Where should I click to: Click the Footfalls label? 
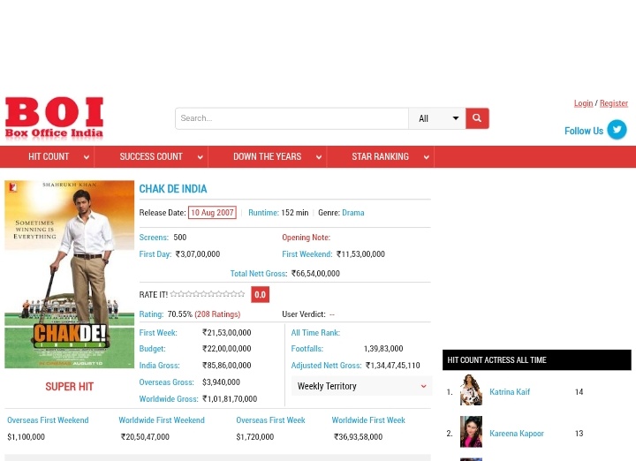click(x=307, y=349)
